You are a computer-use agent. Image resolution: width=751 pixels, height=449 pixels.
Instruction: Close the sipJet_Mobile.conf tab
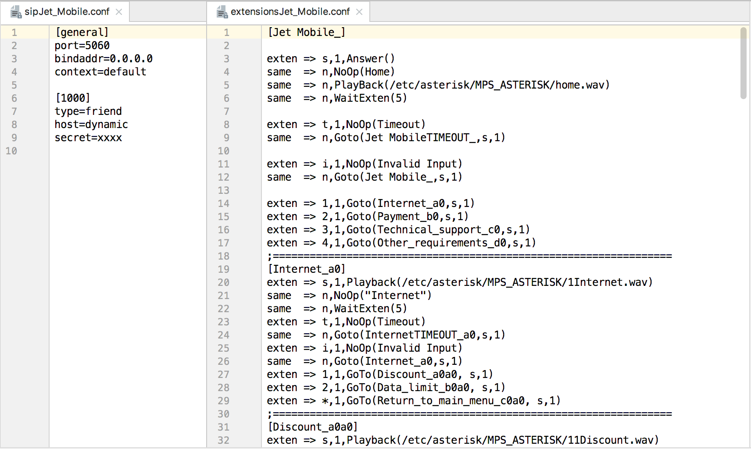[119, 12]
